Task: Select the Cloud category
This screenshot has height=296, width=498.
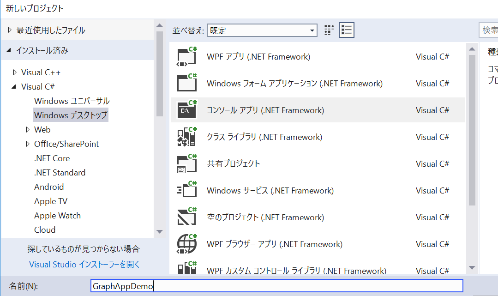Action: coord(45,230)
